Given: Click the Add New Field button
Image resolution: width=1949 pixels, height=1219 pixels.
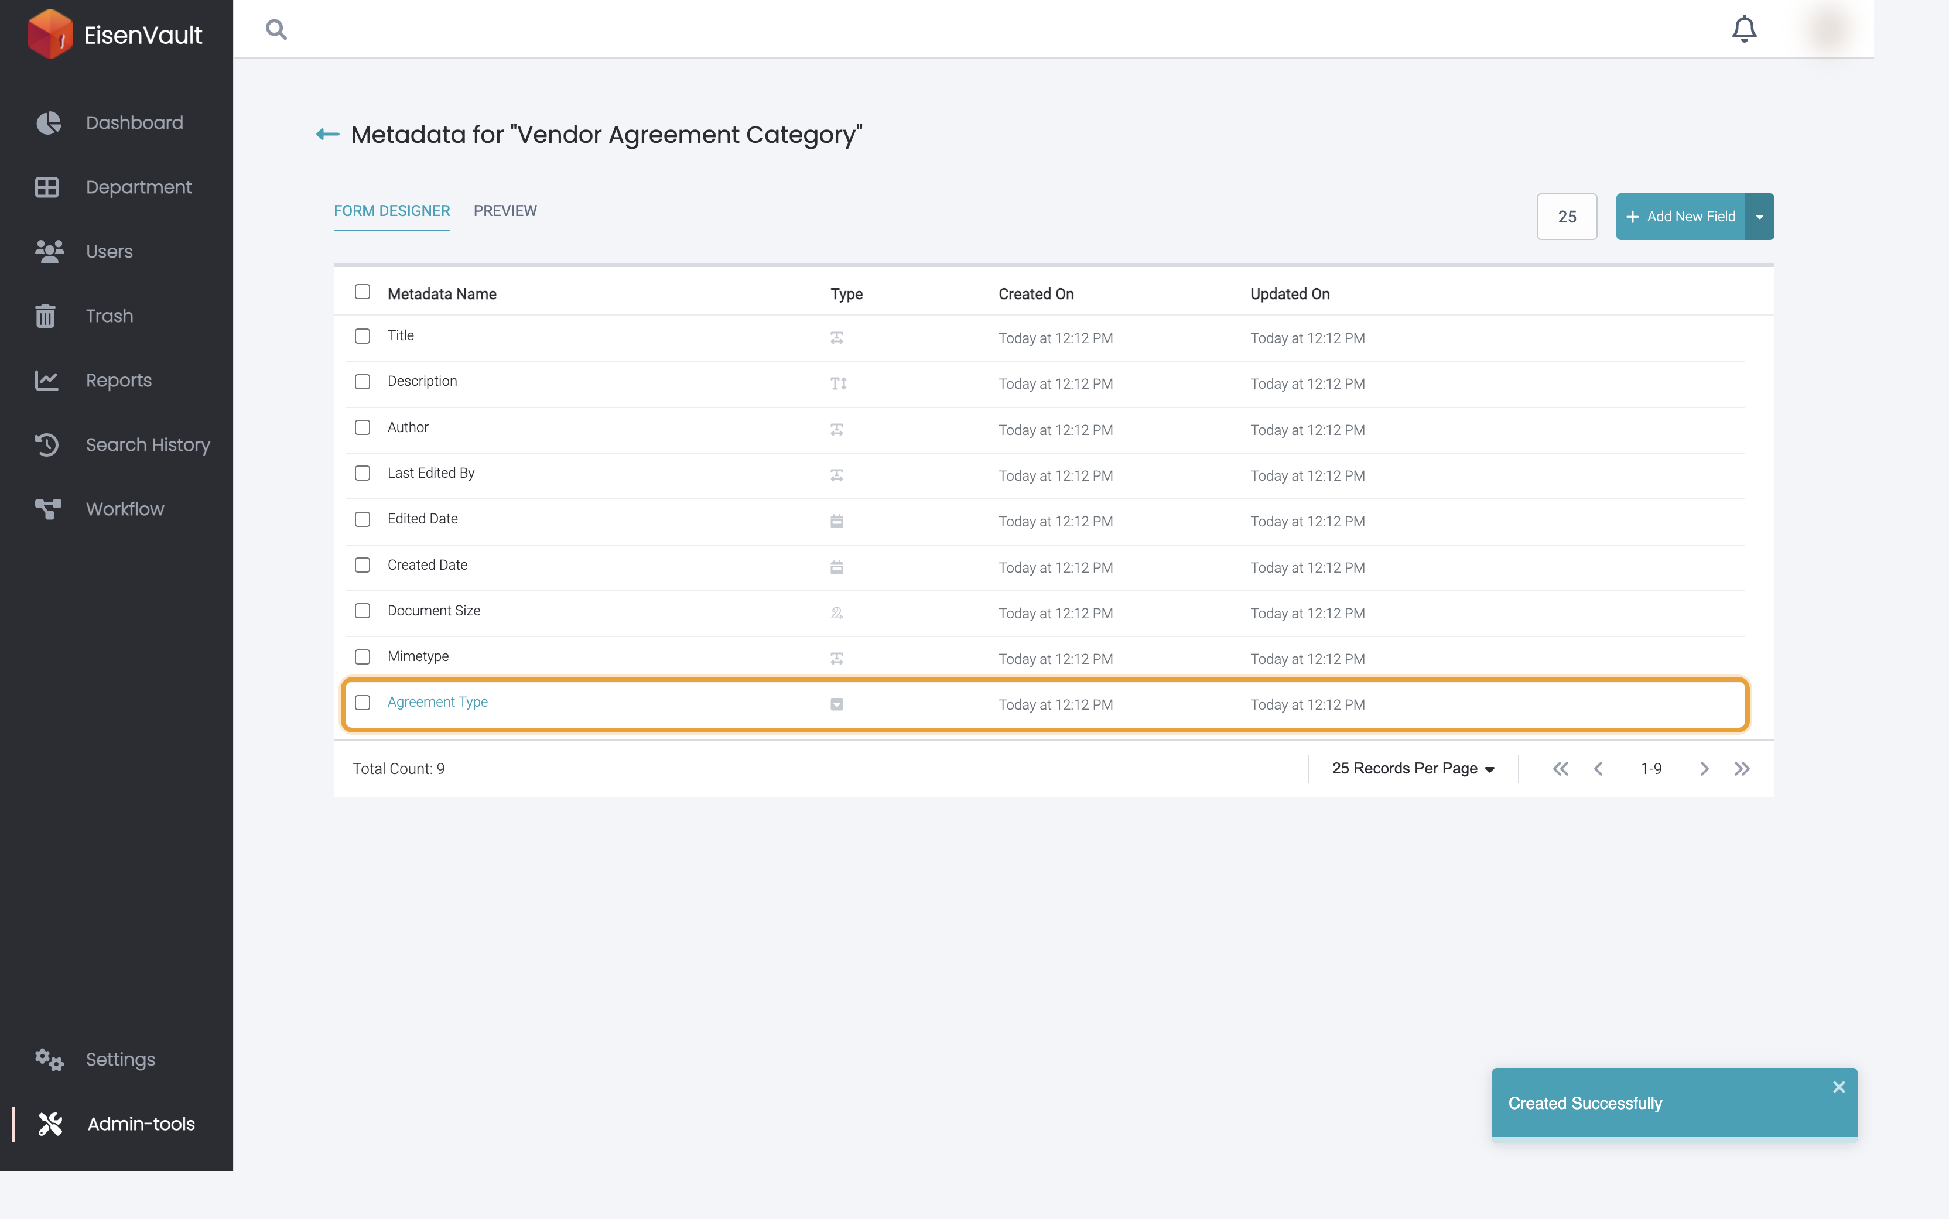Looking at the screenshot, I should point(1680,217).
